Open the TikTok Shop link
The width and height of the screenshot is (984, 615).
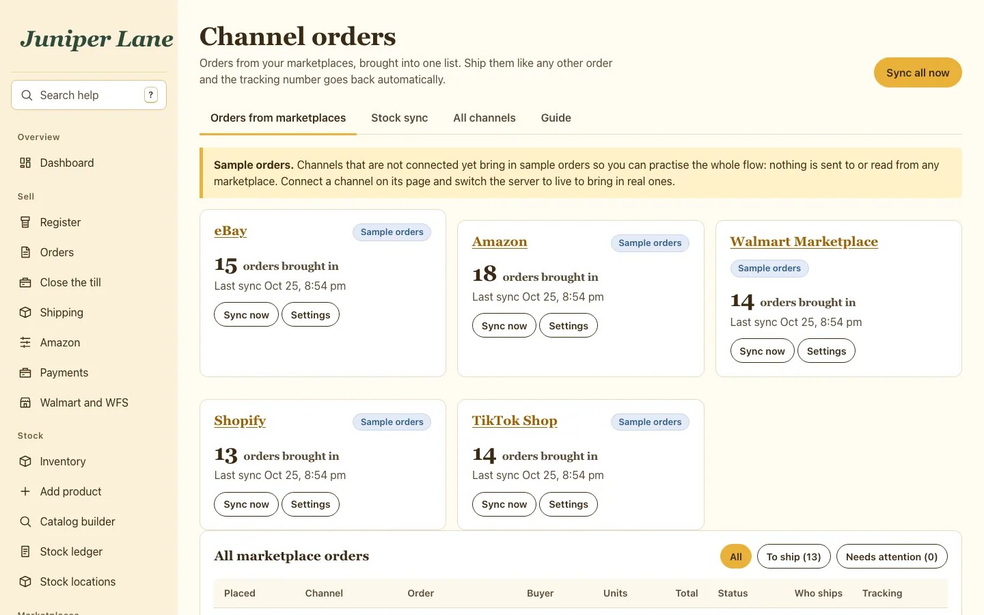coord(515,421)
